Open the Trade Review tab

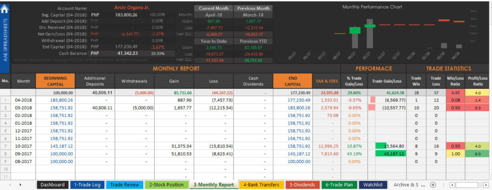coord(124,185)
